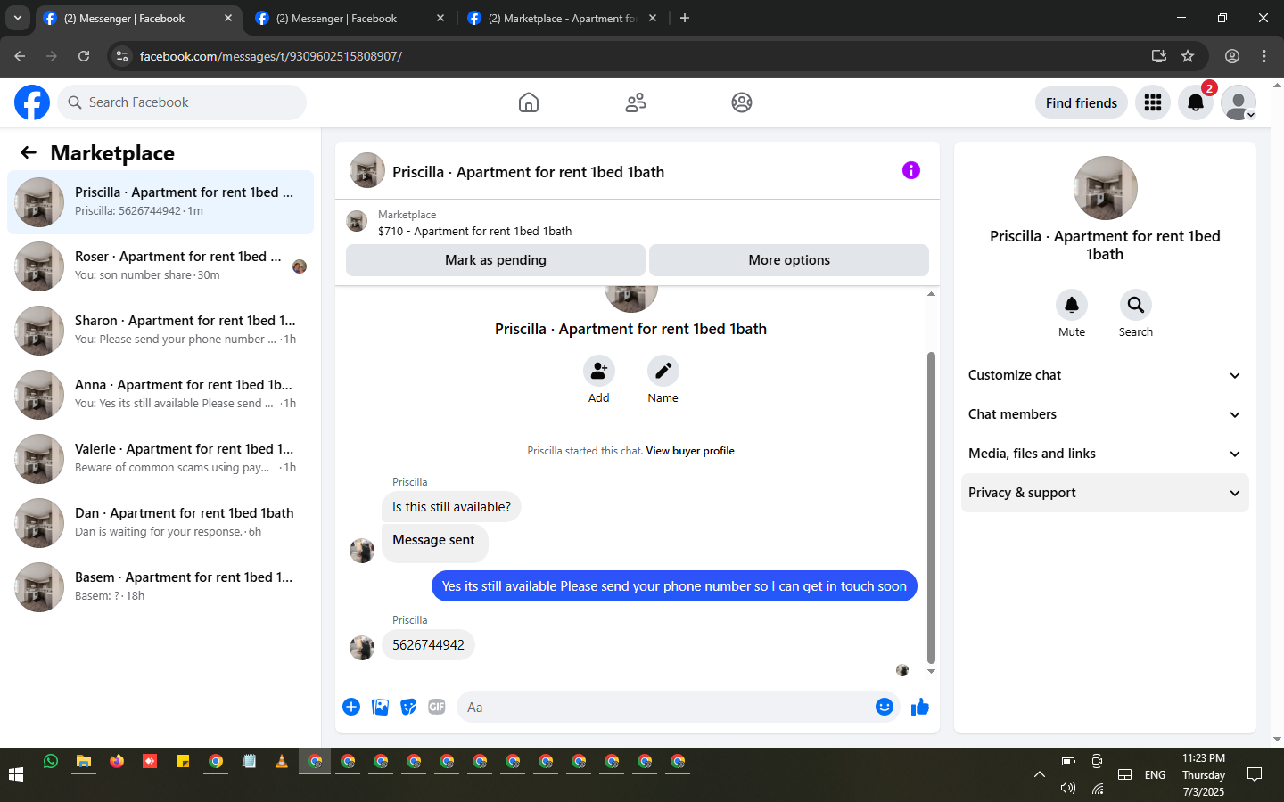Search in conversation magnifier icon
Viewport: 1284px width, 802px height.
(1136, 305)
